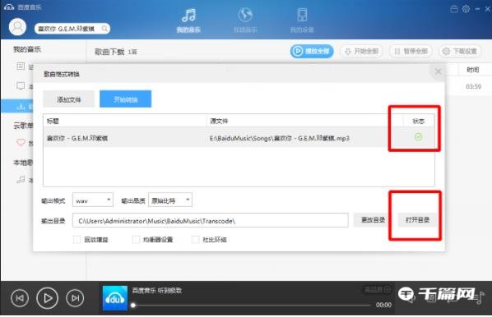
Task: Click the Open Directory (打开目录) button
Action: (x=417, y=220)
